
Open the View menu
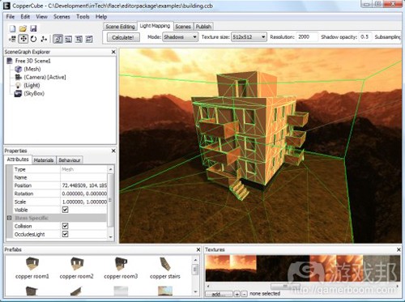point(42,17)
